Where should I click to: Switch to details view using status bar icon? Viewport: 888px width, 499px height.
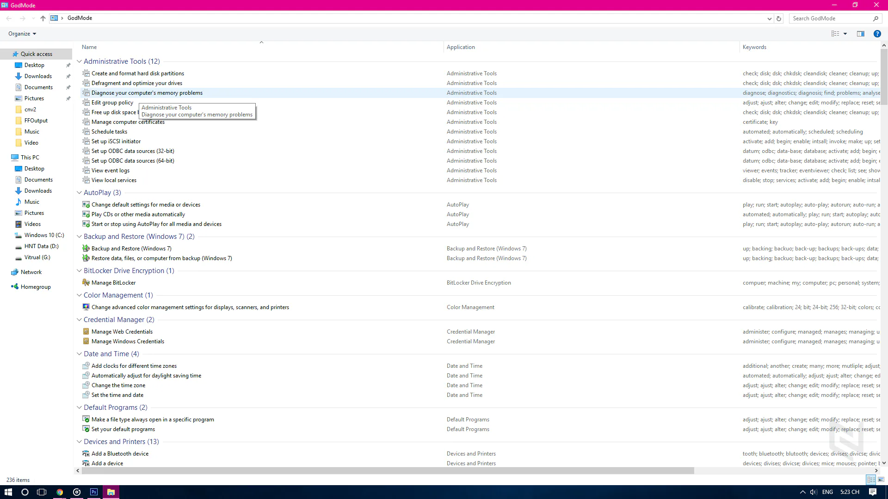point(871,480)
